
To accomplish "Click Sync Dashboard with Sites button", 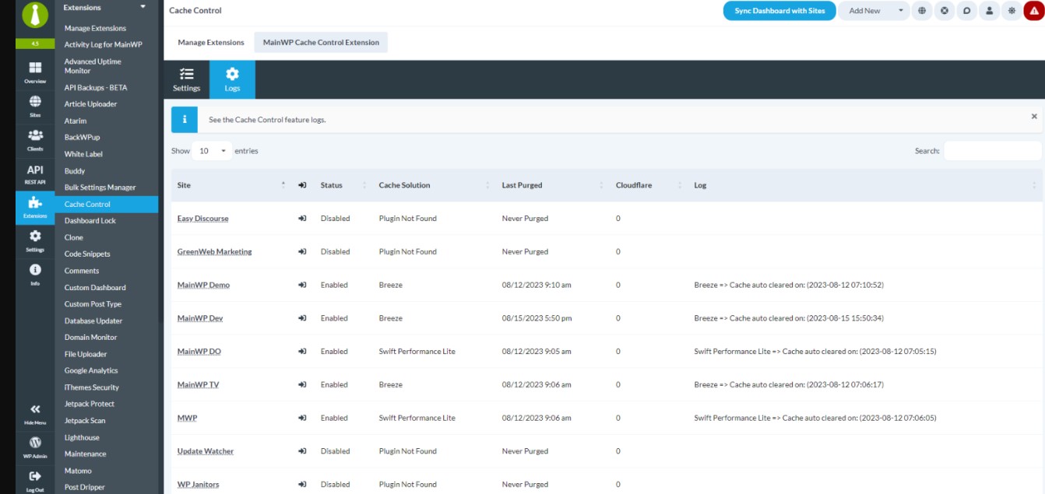I will point(779,11).
